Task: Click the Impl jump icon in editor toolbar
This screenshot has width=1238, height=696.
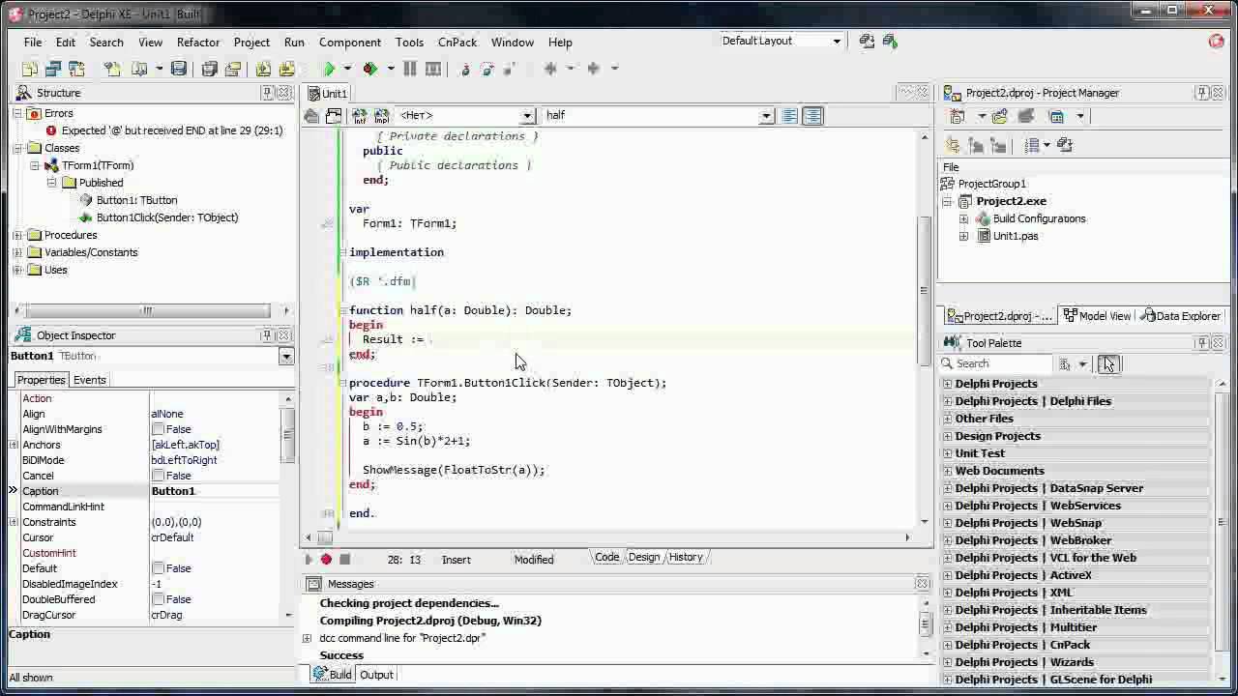Action: tap(381, 115)
